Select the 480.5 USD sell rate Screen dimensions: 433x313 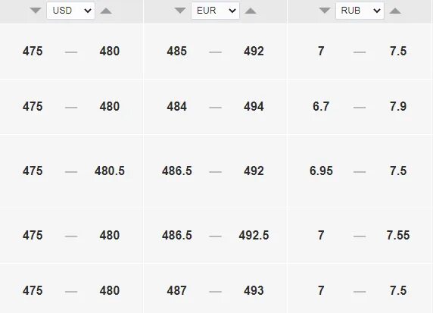pyautogui.click(x=110, y=171)
